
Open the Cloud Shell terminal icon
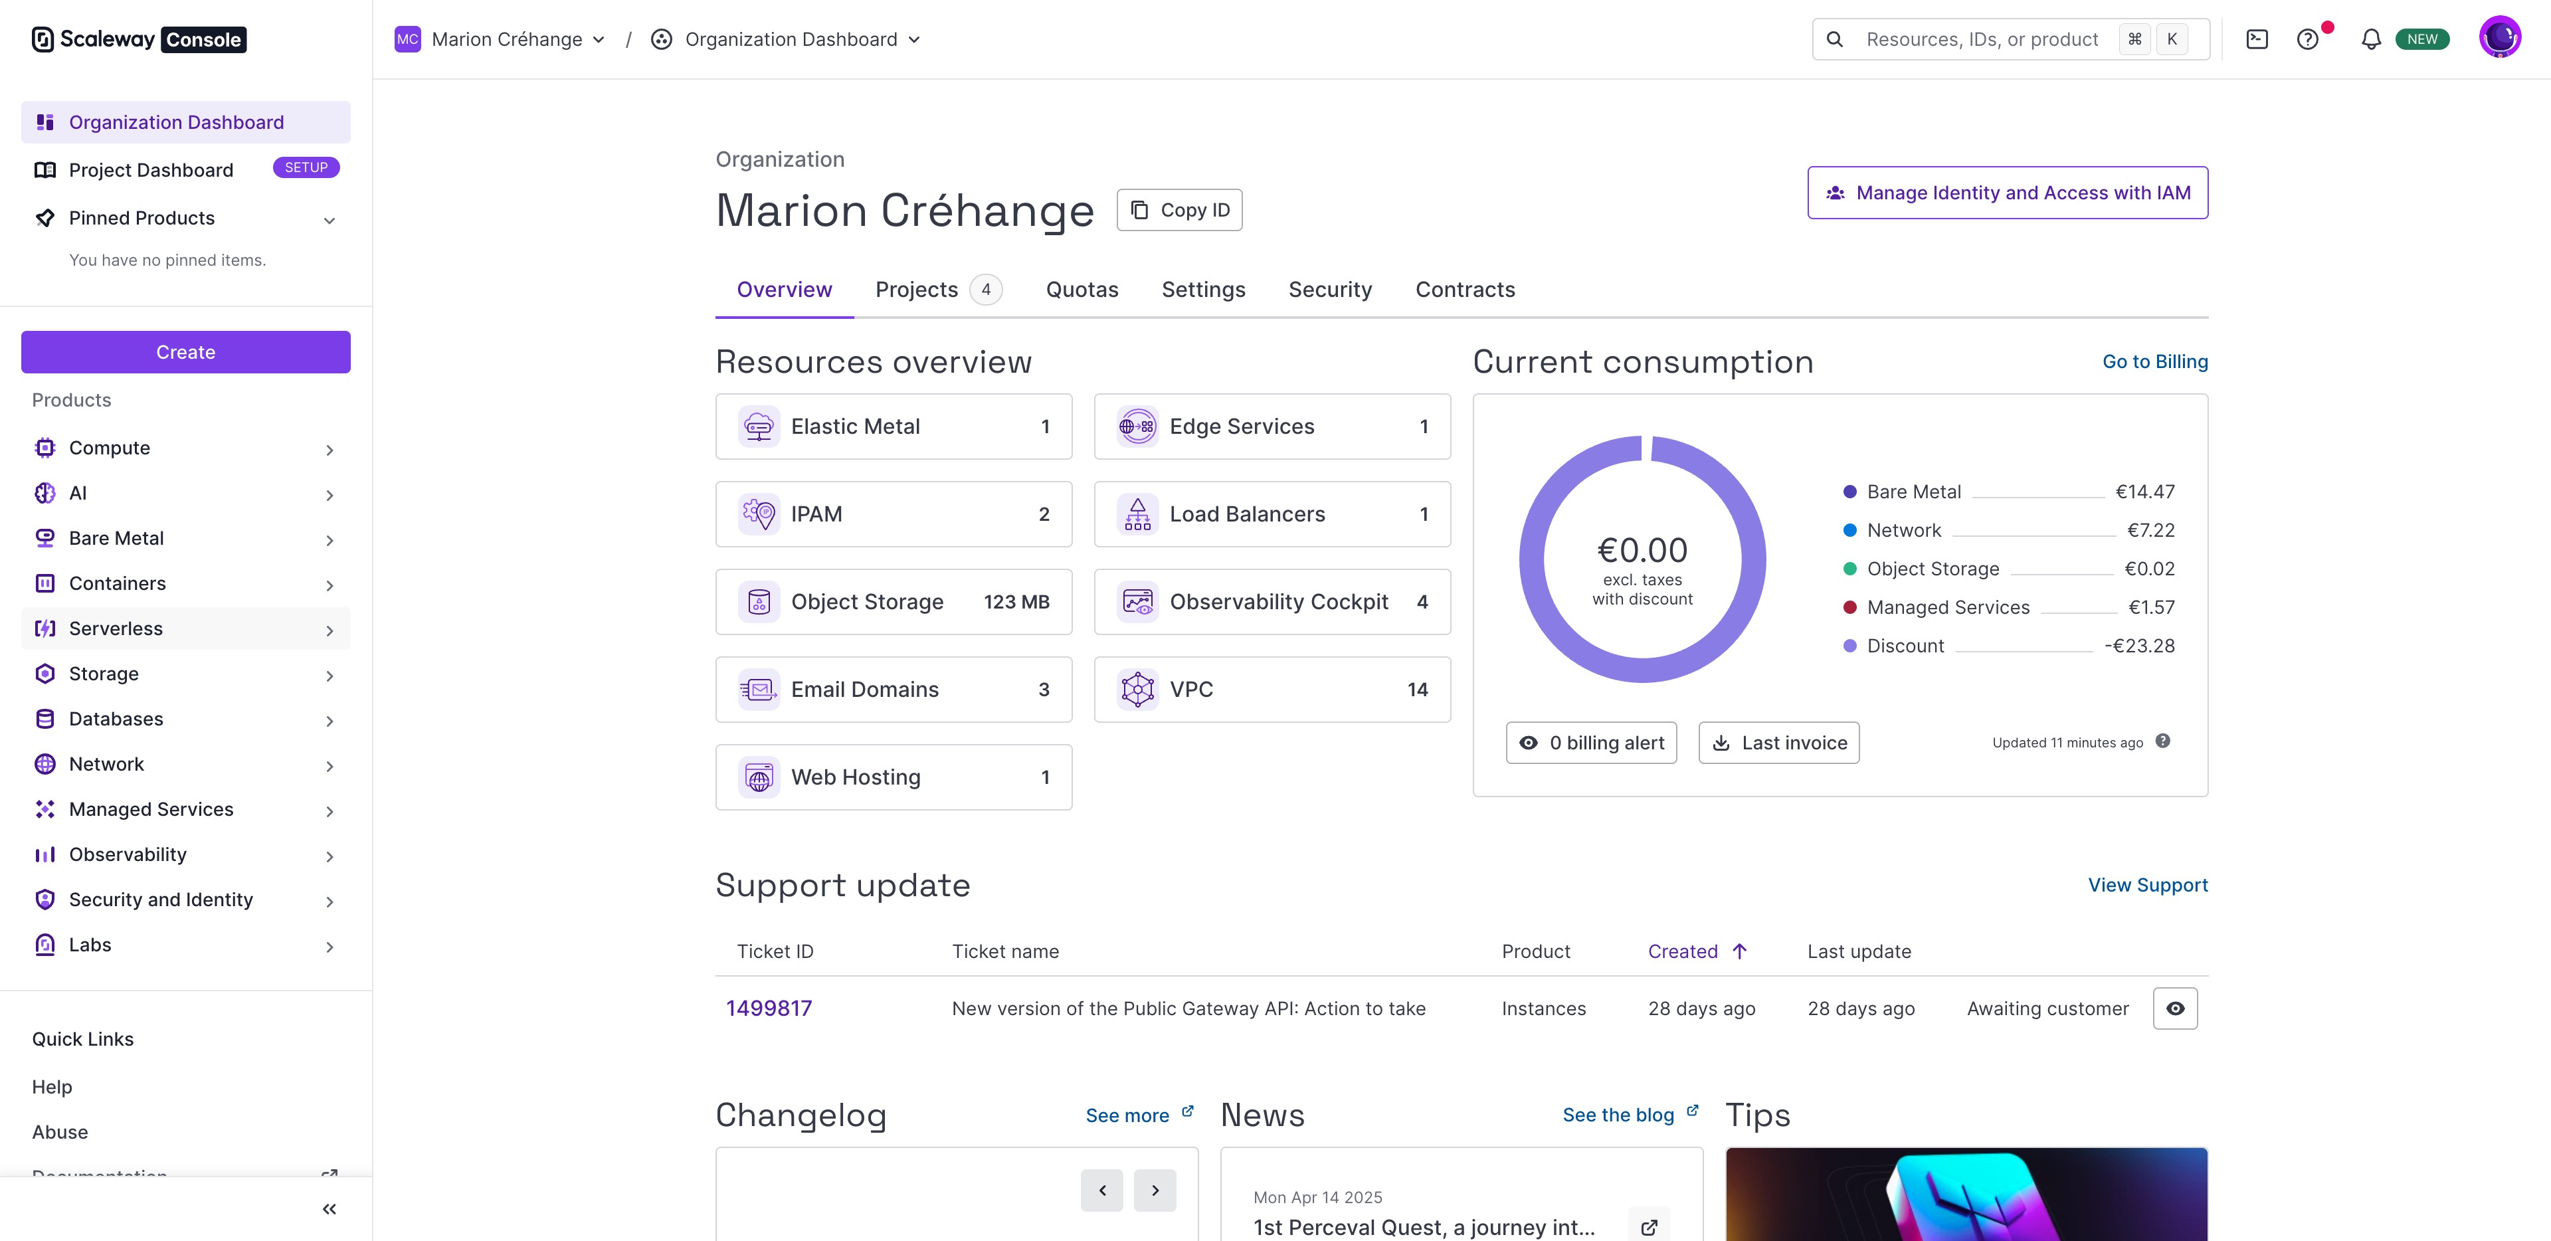point(2257,40)
